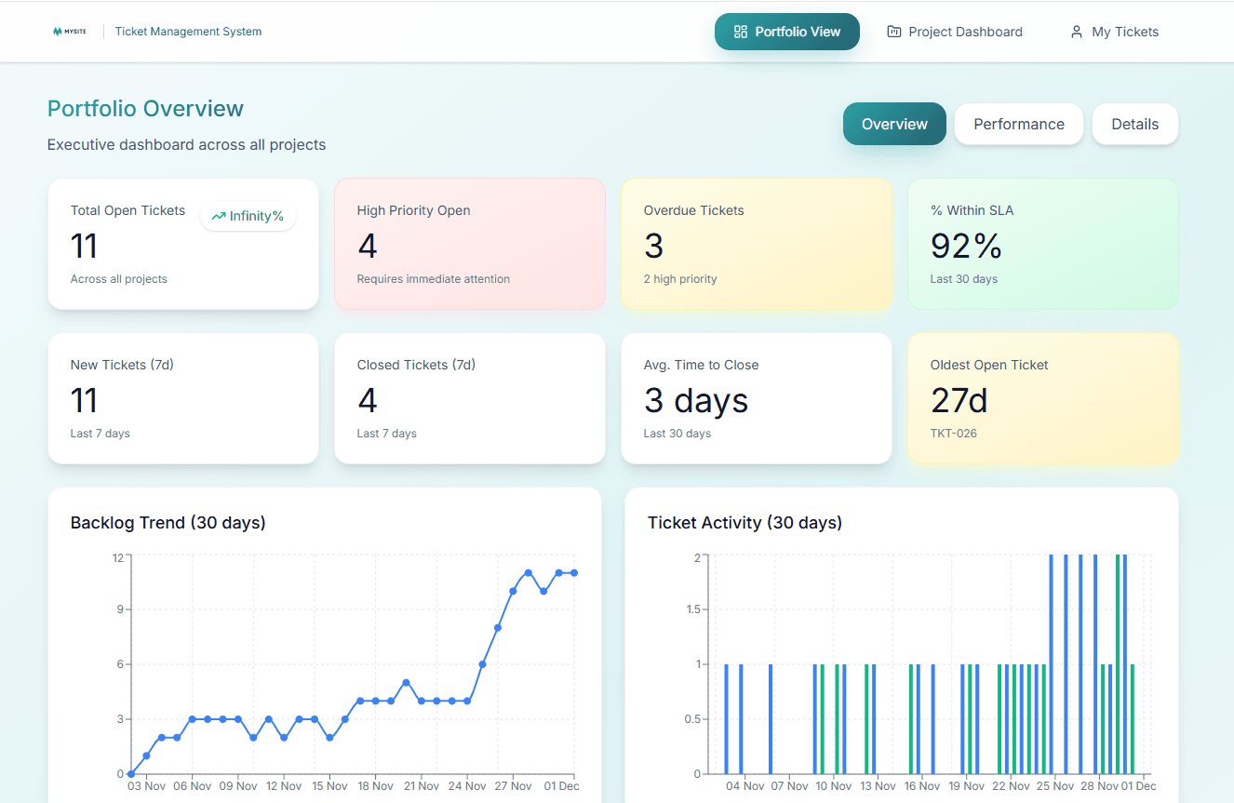
Task: Click the My Tickets person icon
Action: tap(1077, 31)
